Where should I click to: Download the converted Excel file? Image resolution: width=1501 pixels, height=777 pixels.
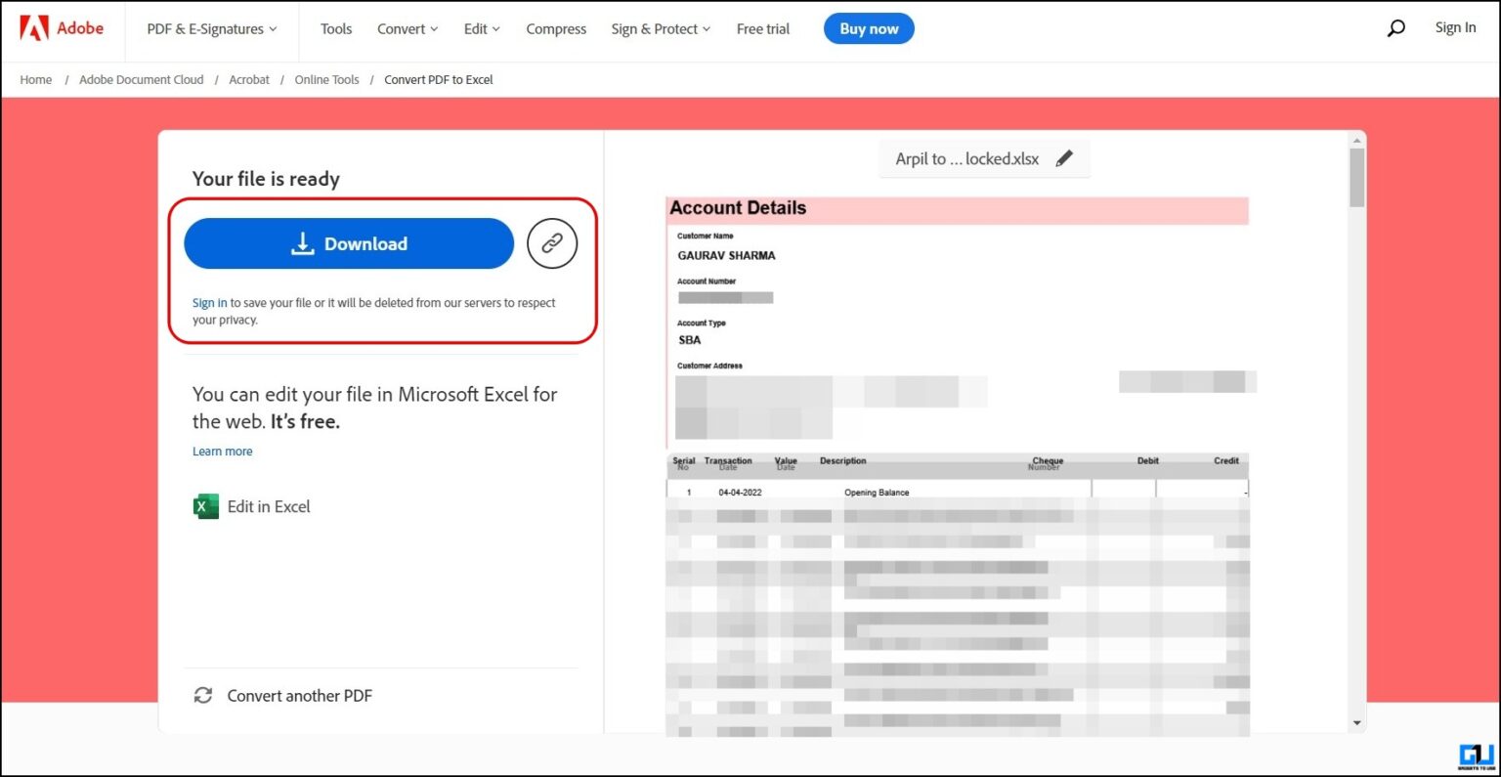coord(349,243)
